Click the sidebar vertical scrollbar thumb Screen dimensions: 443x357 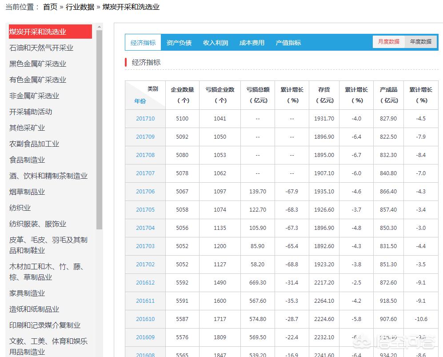tap(99, 130)
